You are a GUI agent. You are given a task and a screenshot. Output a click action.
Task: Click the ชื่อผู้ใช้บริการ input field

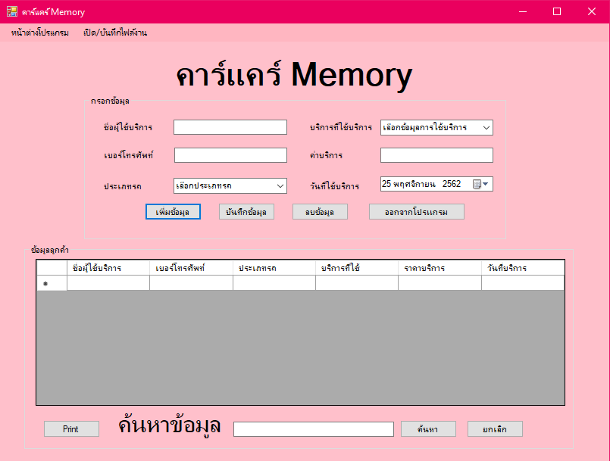click(x=230, y=127)
